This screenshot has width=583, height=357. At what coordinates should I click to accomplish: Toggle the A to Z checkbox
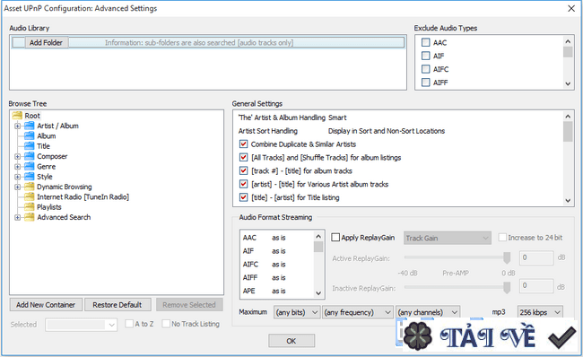pyautogui.click(x=129, y=324)
